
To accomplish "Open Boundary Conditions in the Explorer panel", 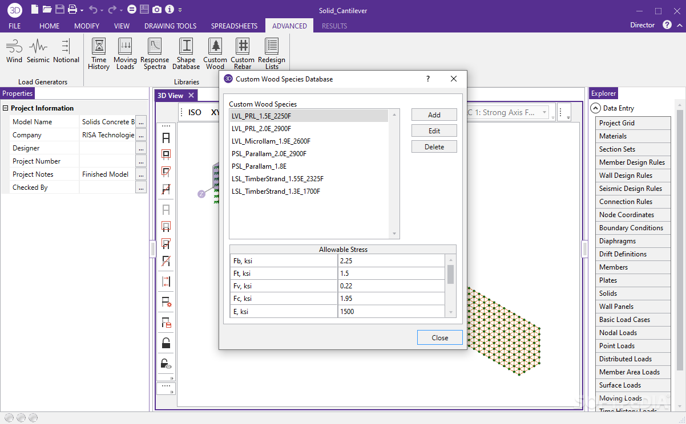I will pos(633,227).
